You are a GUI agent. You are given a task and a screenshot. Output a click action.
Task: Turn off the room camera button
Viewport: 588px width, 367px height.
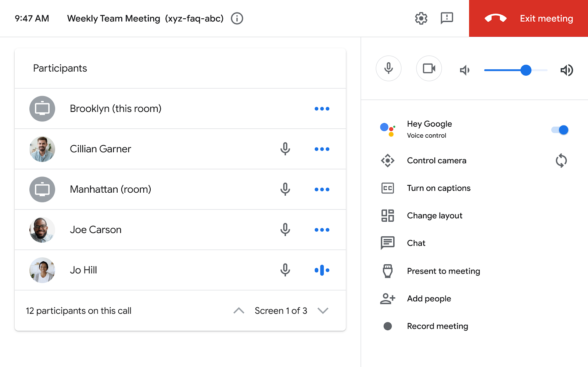point(429,69)
